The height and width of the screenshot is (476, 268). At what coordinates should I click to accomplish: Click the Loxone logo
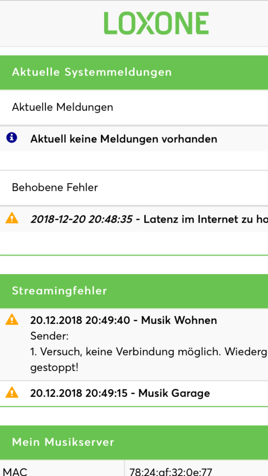(x=156, y=24)
